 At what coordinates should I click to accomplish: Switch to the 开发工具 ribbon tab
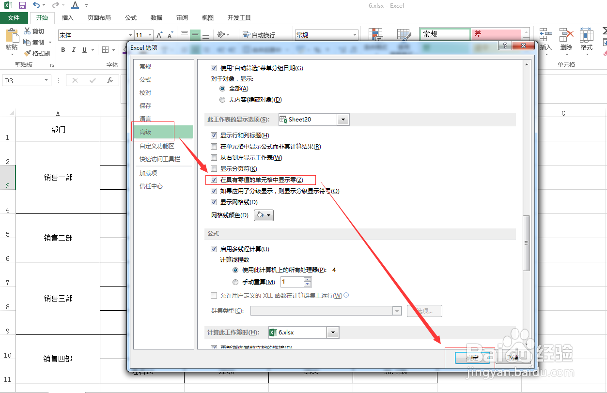coord(238,17)
